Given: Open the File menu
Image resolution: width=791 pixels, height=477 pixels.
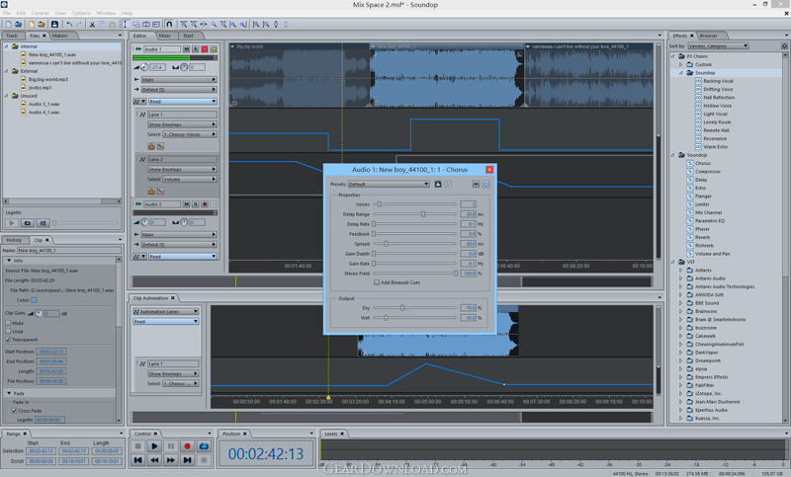Looking at the screenshot, I should click(7, 13).
